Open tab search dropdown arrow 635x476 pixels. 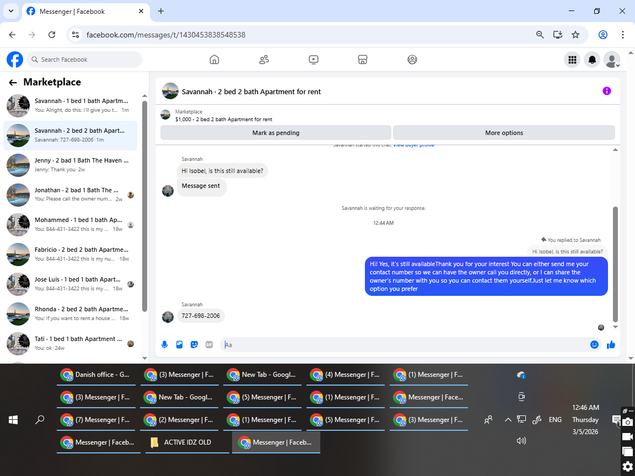11,11
